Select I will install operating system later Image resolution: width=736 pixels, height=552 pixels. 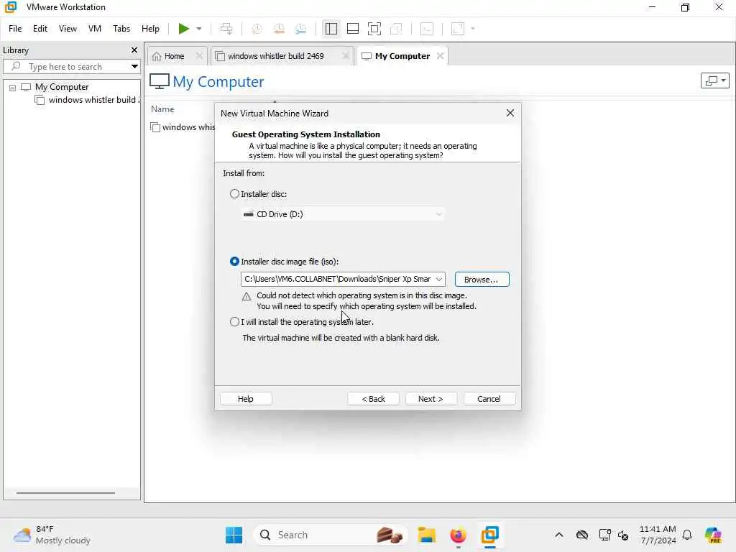point(234,322)
